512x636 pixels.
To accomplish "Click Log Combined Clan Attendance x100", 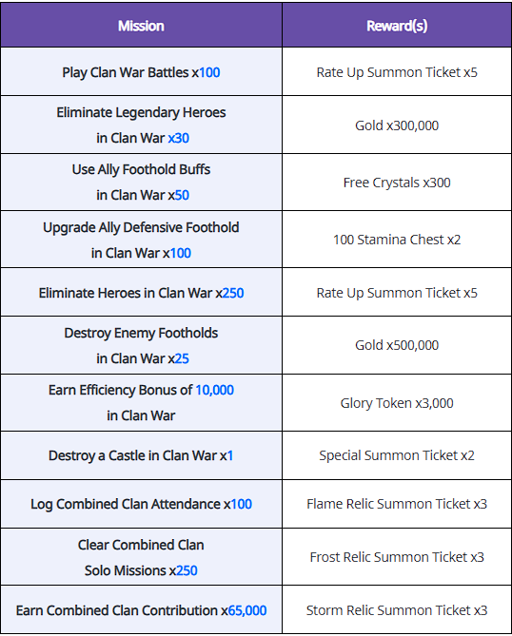I will click(141, 504).
